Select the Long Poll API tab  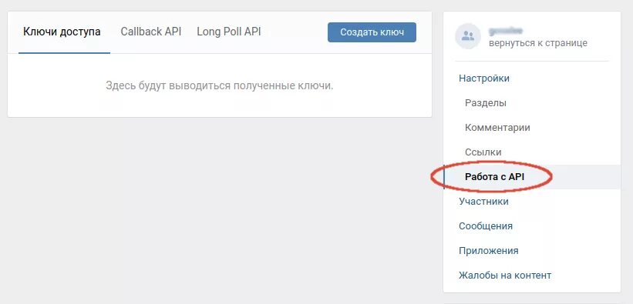(229, 32)
